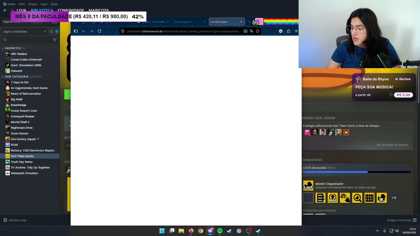Select Hunt: Showdown 1896 in the library
Image resolution: width=420 pixels, height=236 pixels.
pyautogui.click(x=26, y=65)
